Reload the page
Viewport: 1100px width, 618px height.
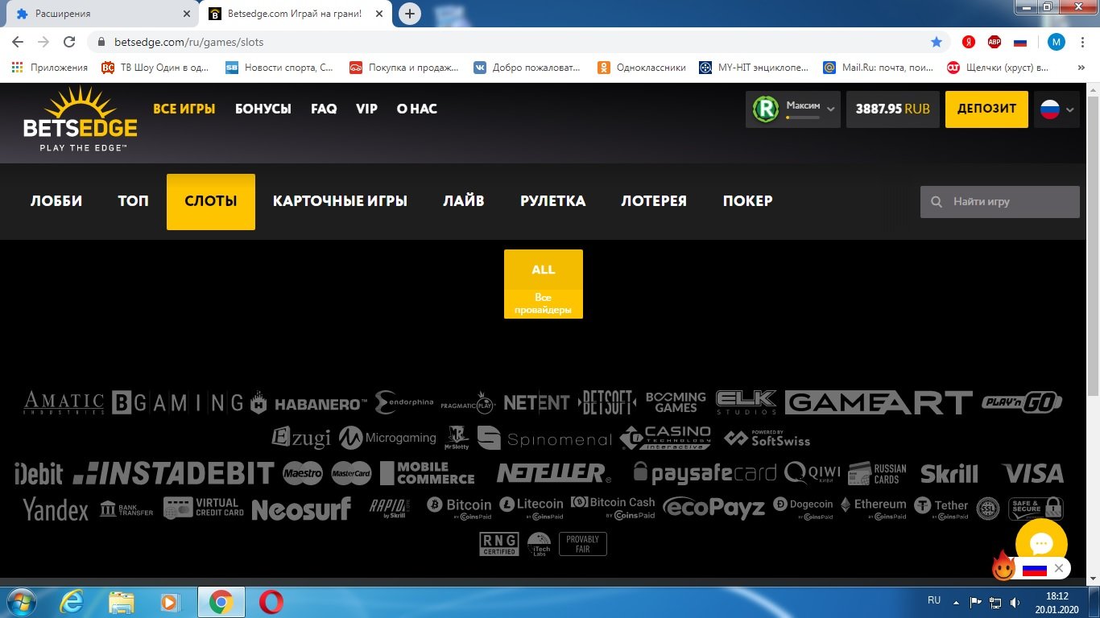point(69,42)
